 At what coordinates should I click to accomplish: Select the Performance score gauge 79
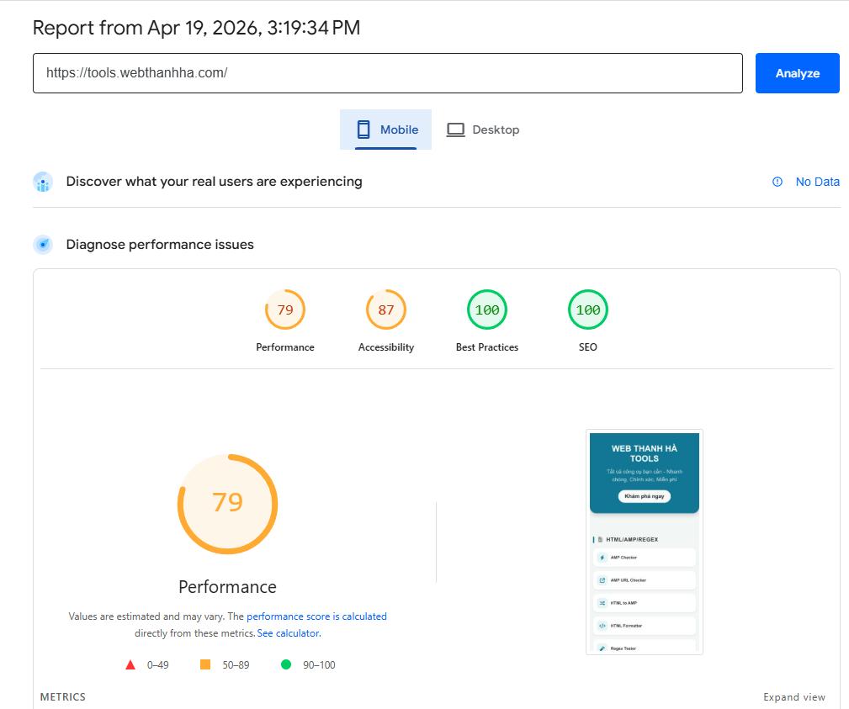click(285, 310)
